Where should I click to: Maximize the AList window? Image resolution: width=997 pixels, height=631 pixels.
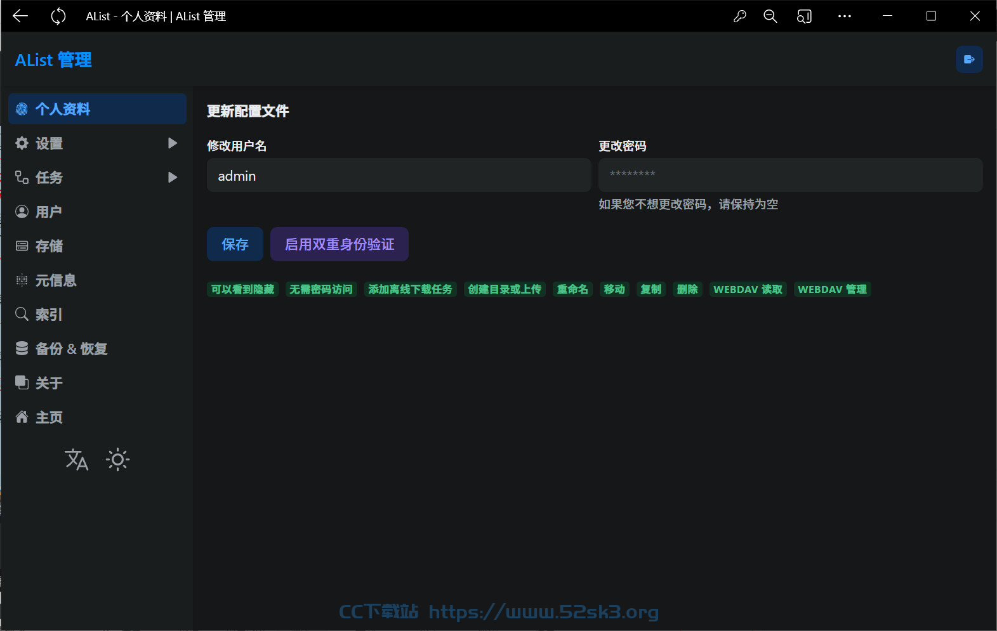click(931, 16)
